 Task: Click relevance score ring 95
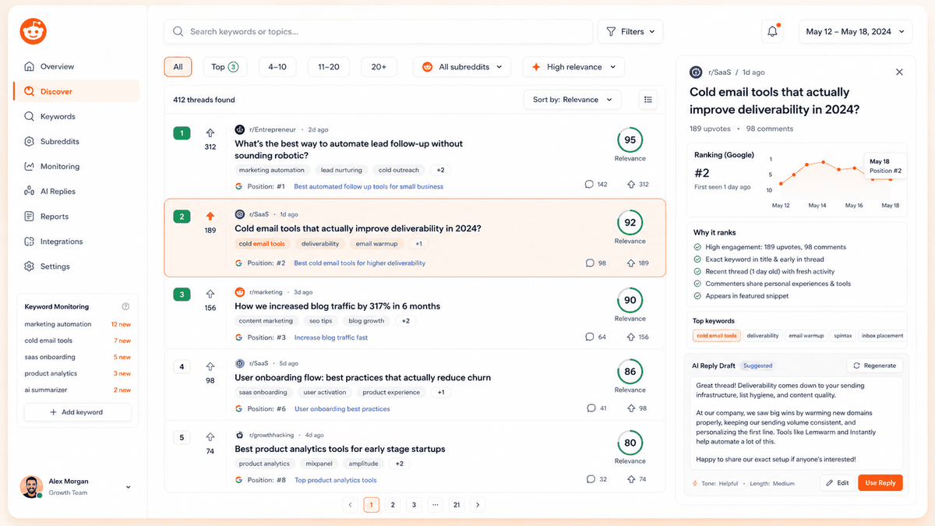[630, 140]
